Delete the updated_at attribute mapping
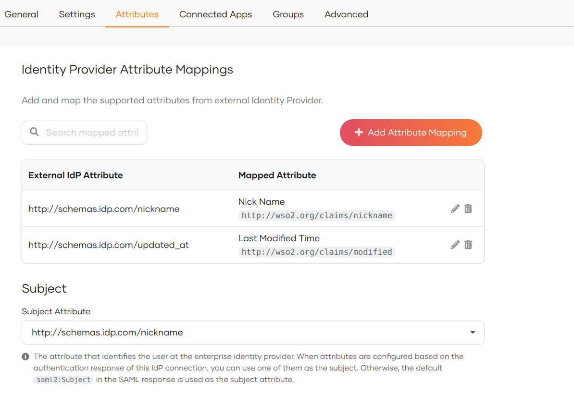Screen dimensions: 574x395 [468, 245]
